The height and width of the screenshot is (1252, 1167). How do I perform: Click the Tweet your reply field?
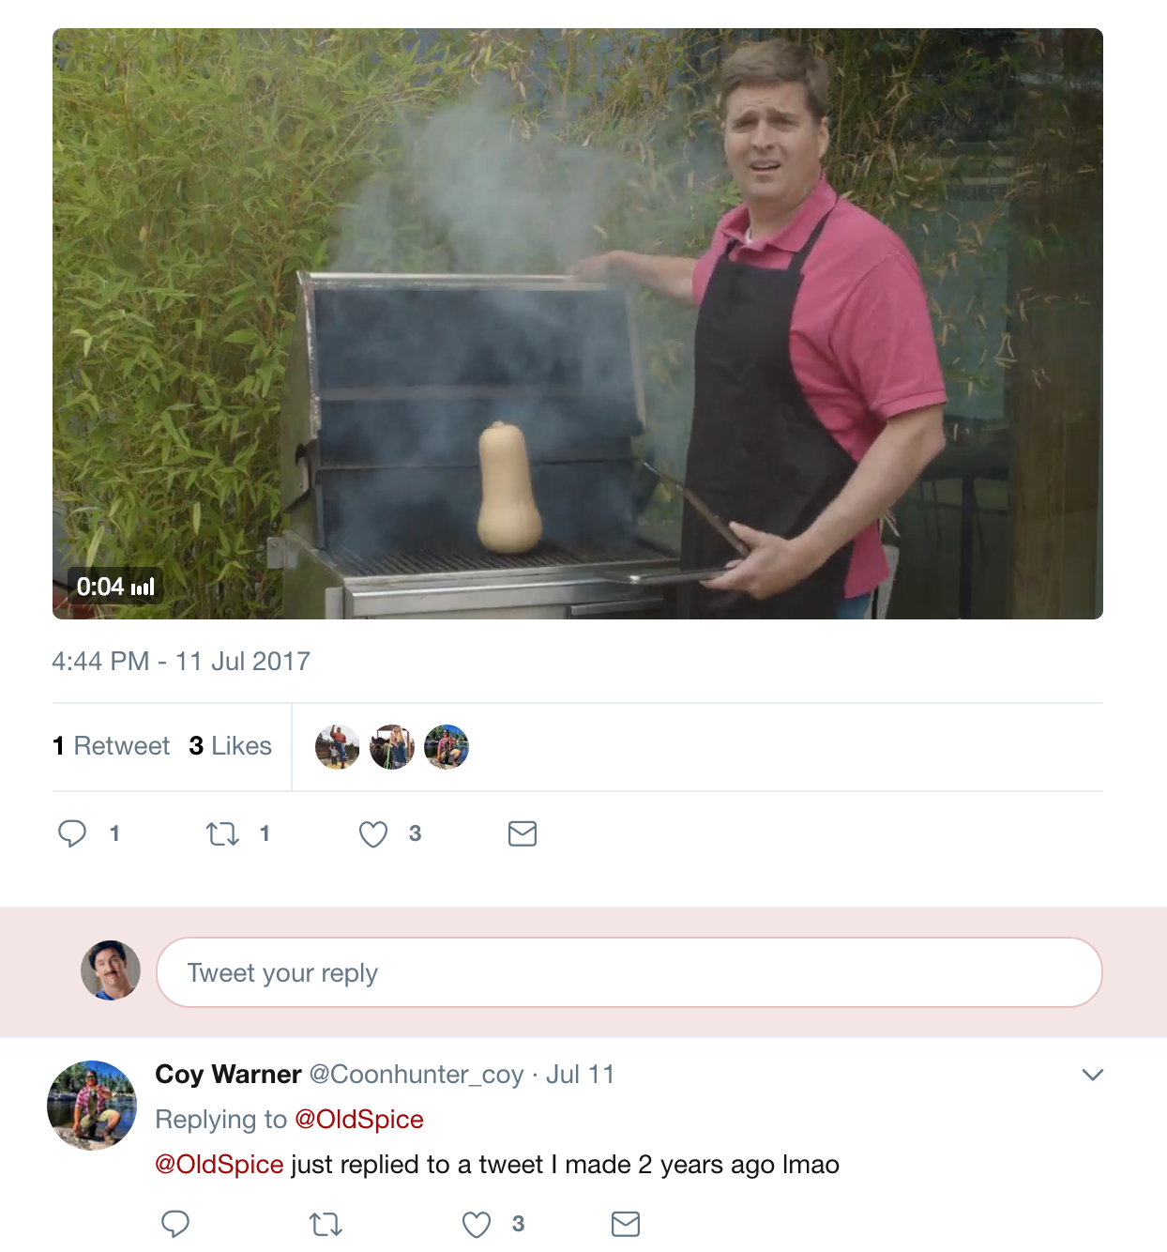[629, 972]
